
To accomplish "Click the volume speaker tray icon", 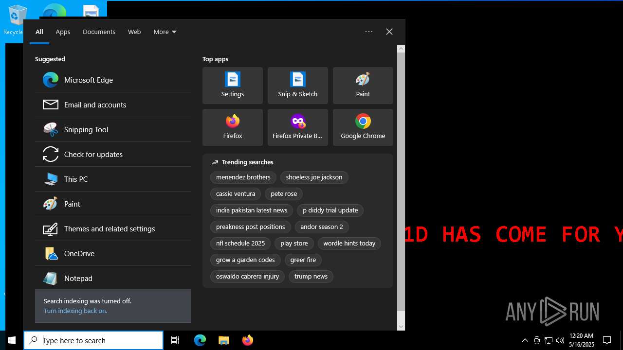I will click(560, 340).
